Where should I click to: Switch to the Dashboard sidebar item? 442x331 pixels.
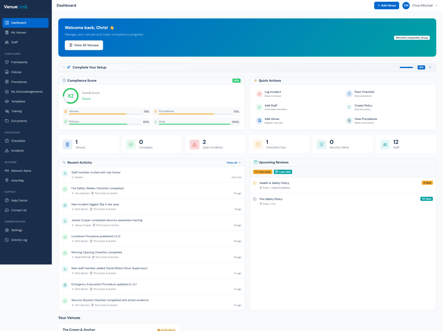coord(25,22)
